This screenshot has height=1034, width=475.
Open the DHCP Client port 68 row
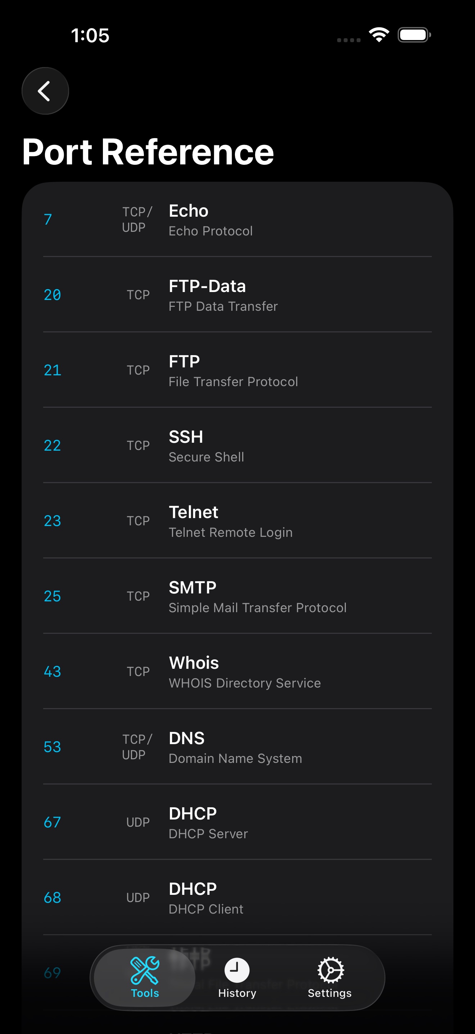(237, 897)
